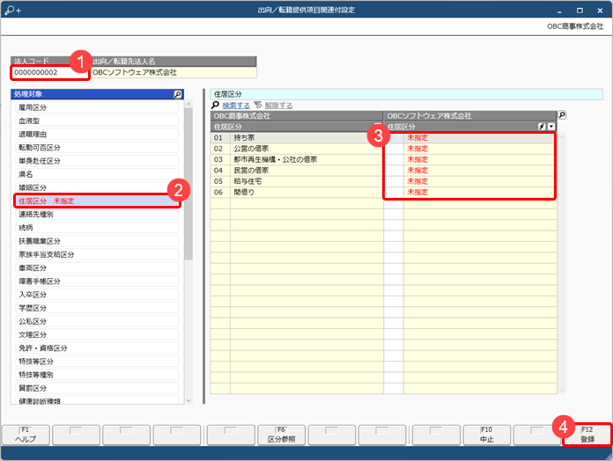
Task: Select 車両区分 in the list
Action: point(97,267)
